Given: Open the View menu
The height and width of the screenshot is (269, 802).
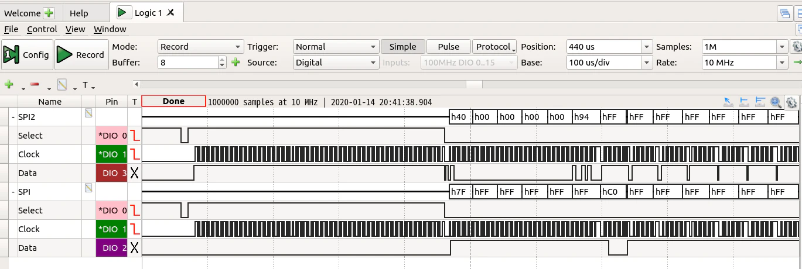Looking at the screenshot, I should pos(75,29).
